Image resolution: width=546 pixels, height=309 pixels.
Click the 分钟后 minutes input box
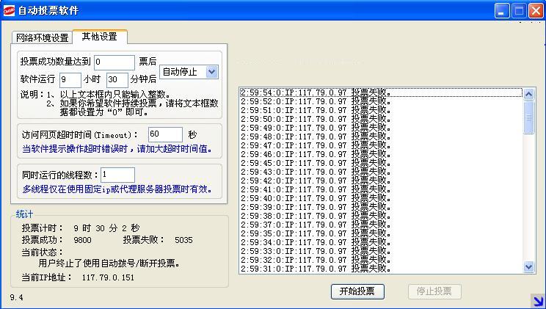(x=117, y=79)
